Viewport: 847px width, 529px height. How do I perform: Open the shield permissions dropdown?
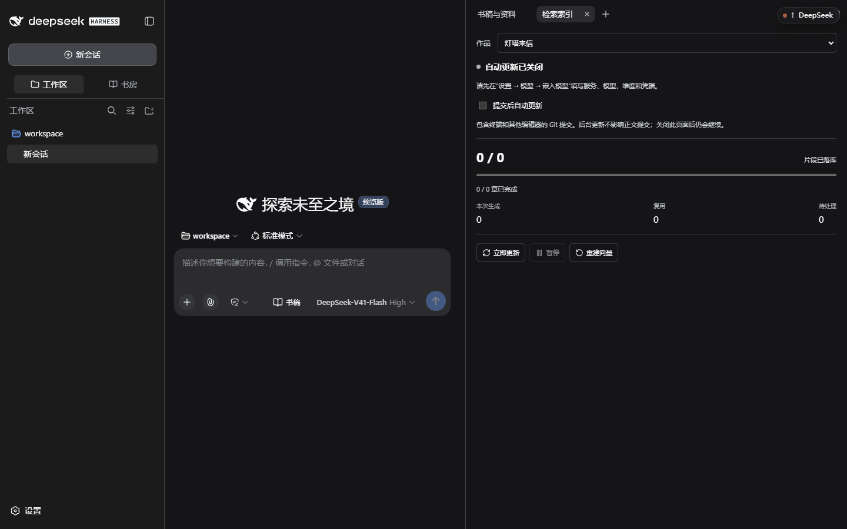click(239, 302)
